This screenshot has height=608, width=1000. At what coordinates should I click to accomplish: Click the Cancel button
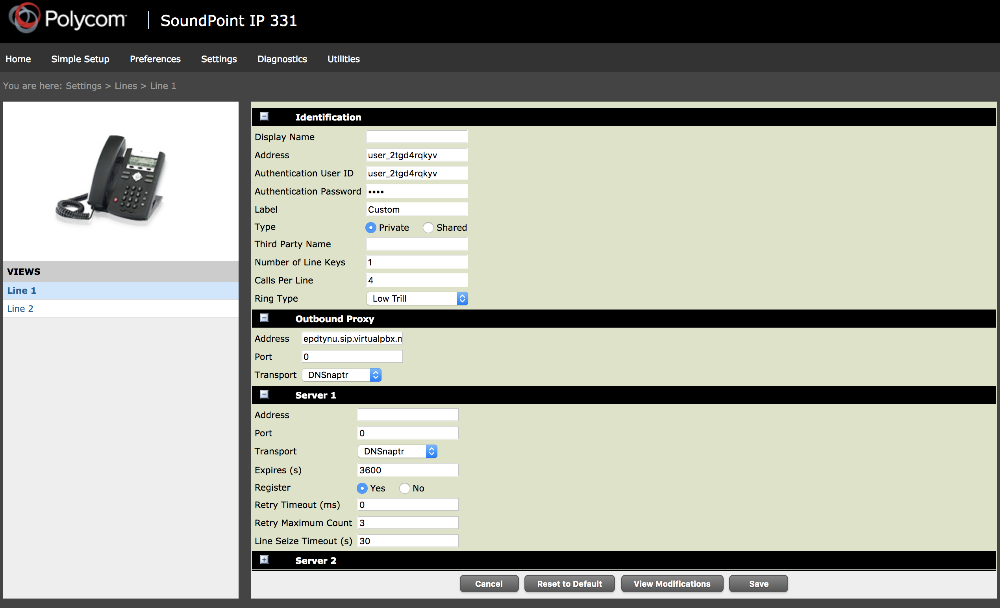(x=489, y=584)
